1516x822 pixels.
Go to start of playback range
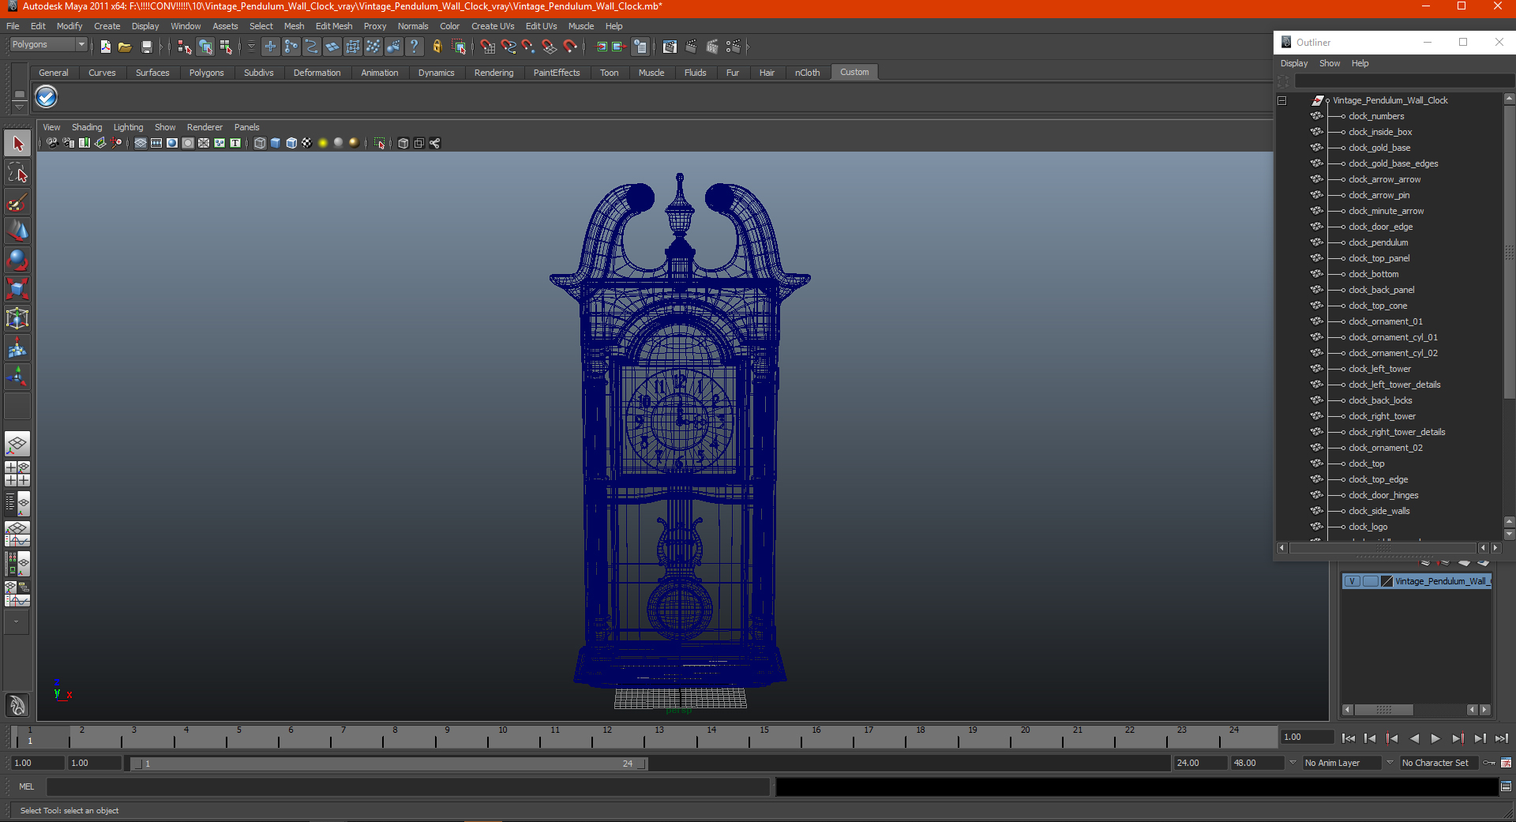(x=1349, y=738)
